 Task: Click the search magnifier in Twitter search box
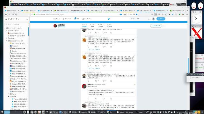click(149, 19)
